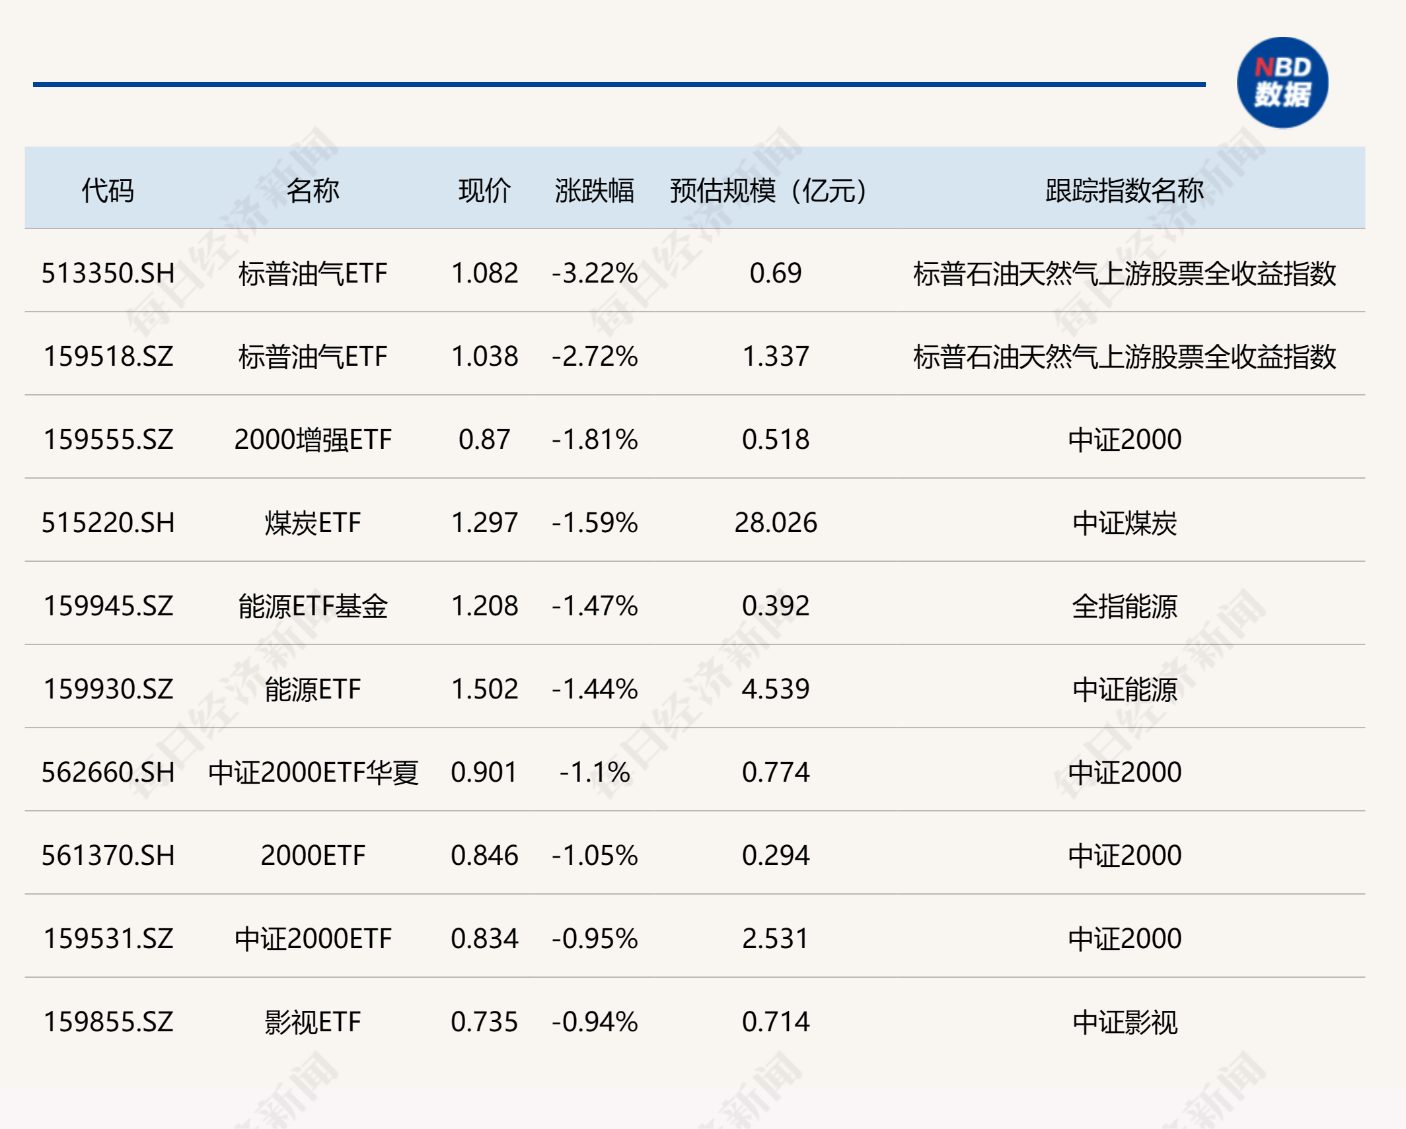
Task: Select code 159555.SZ
Action: pos(108,440)
